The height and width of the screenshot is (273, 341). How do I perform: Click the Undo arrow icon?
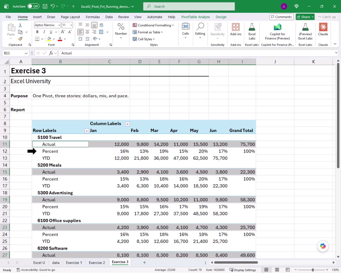click(x=53, y=6)
